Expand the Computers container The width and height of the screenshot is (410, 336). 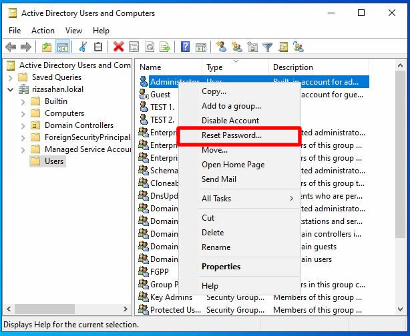click(23, 113)
